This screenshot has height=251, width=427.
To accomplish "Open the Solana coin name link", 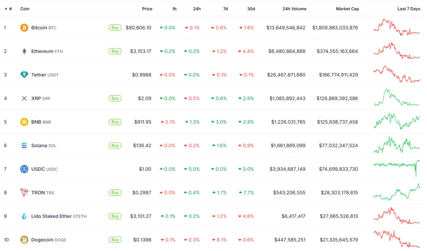I will (39, 145).
